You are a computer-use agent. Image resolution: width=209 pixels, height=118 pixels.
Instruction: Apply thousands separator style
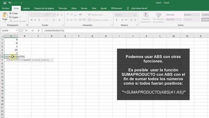(x=126, y=20)
